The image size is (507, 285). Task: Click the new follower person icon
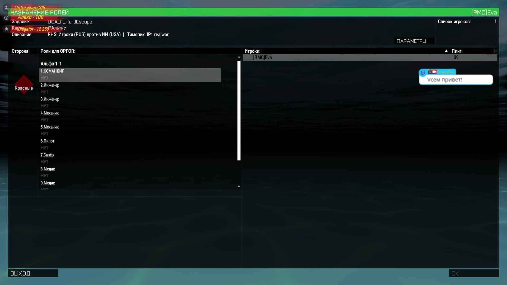7,8
